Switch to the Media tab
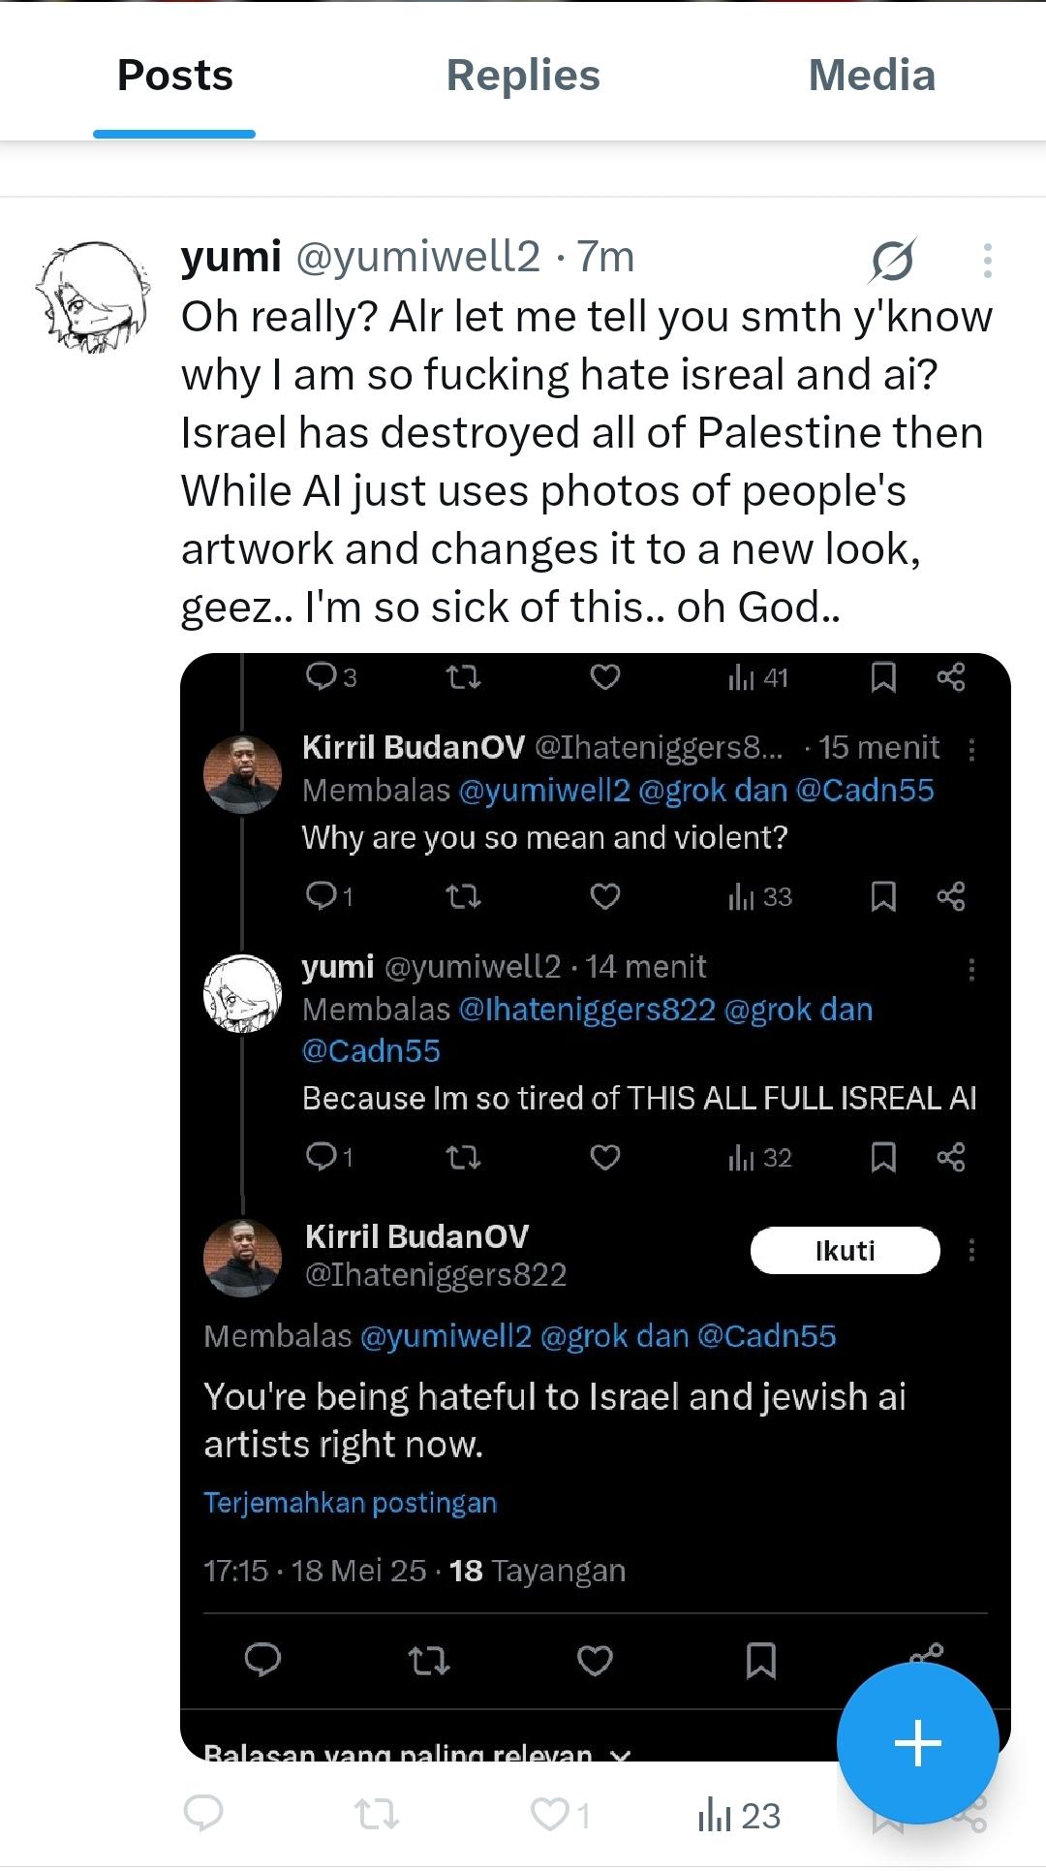This screenshot has width=1046, height=1871. coord(872,76)
